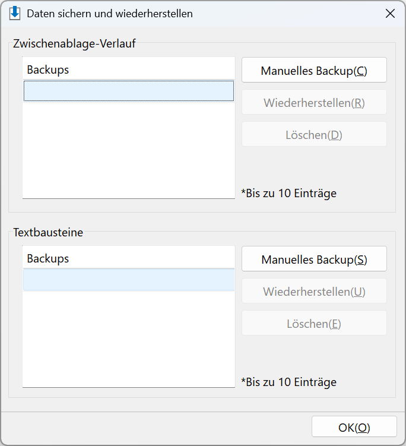Select the highlighted first row in Textbausteine backup list
The height and width of the screenshot is (446, 406).
point(129,280)
